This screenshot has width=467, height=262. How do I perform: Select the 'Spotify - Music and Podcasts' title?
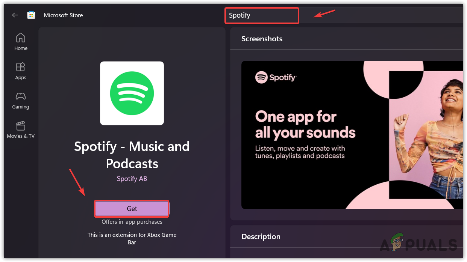(x=132, y=155)
